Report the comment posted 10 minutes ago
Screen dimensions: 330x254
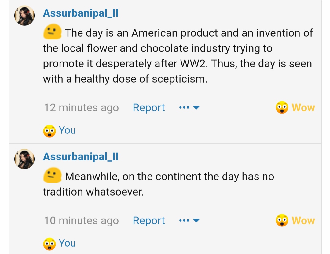point(149,221)
